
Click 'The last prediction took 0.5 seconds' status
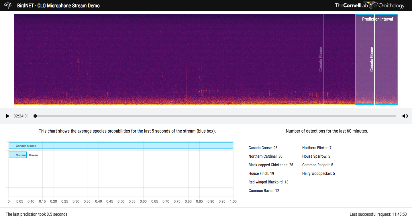tap(36, 214)
